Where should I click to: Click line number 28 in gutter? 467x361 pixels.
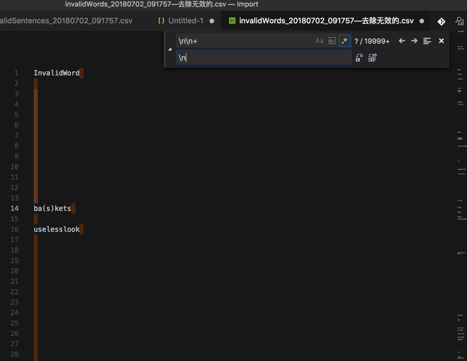pyautogui.click(x=14, y=354)
